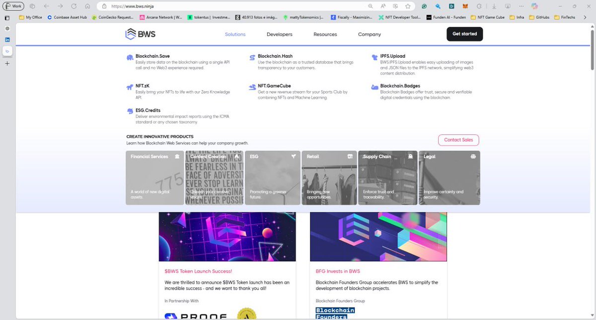Screen dimensions: 596x320
Task: Click the NFT.zK product icon
Action: pyautogui.click(x=130, y=87)
